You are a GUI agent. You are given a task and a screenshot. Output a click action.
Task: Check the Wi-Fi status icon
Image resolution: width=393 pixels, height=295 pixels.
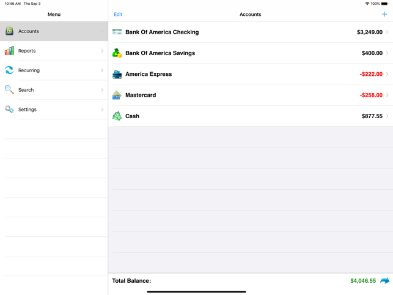pyautogui.click(x=367, y=4)
